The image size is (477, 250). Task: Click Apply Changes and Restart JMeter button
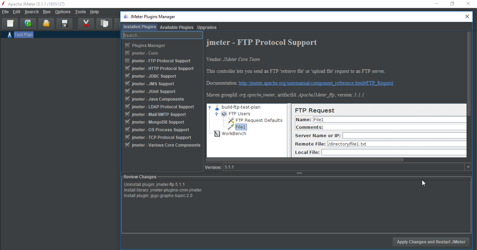[x=431, y=242]
